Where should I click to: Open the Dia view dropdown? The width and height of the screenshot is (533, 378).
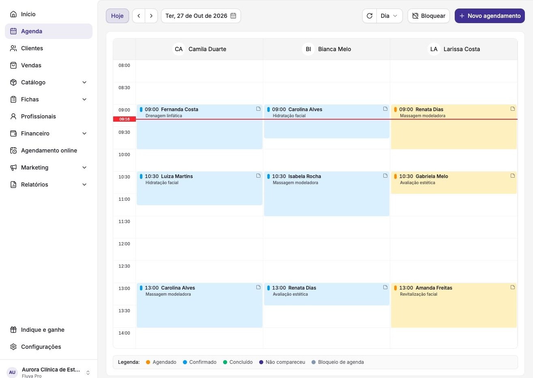[389, 16]
